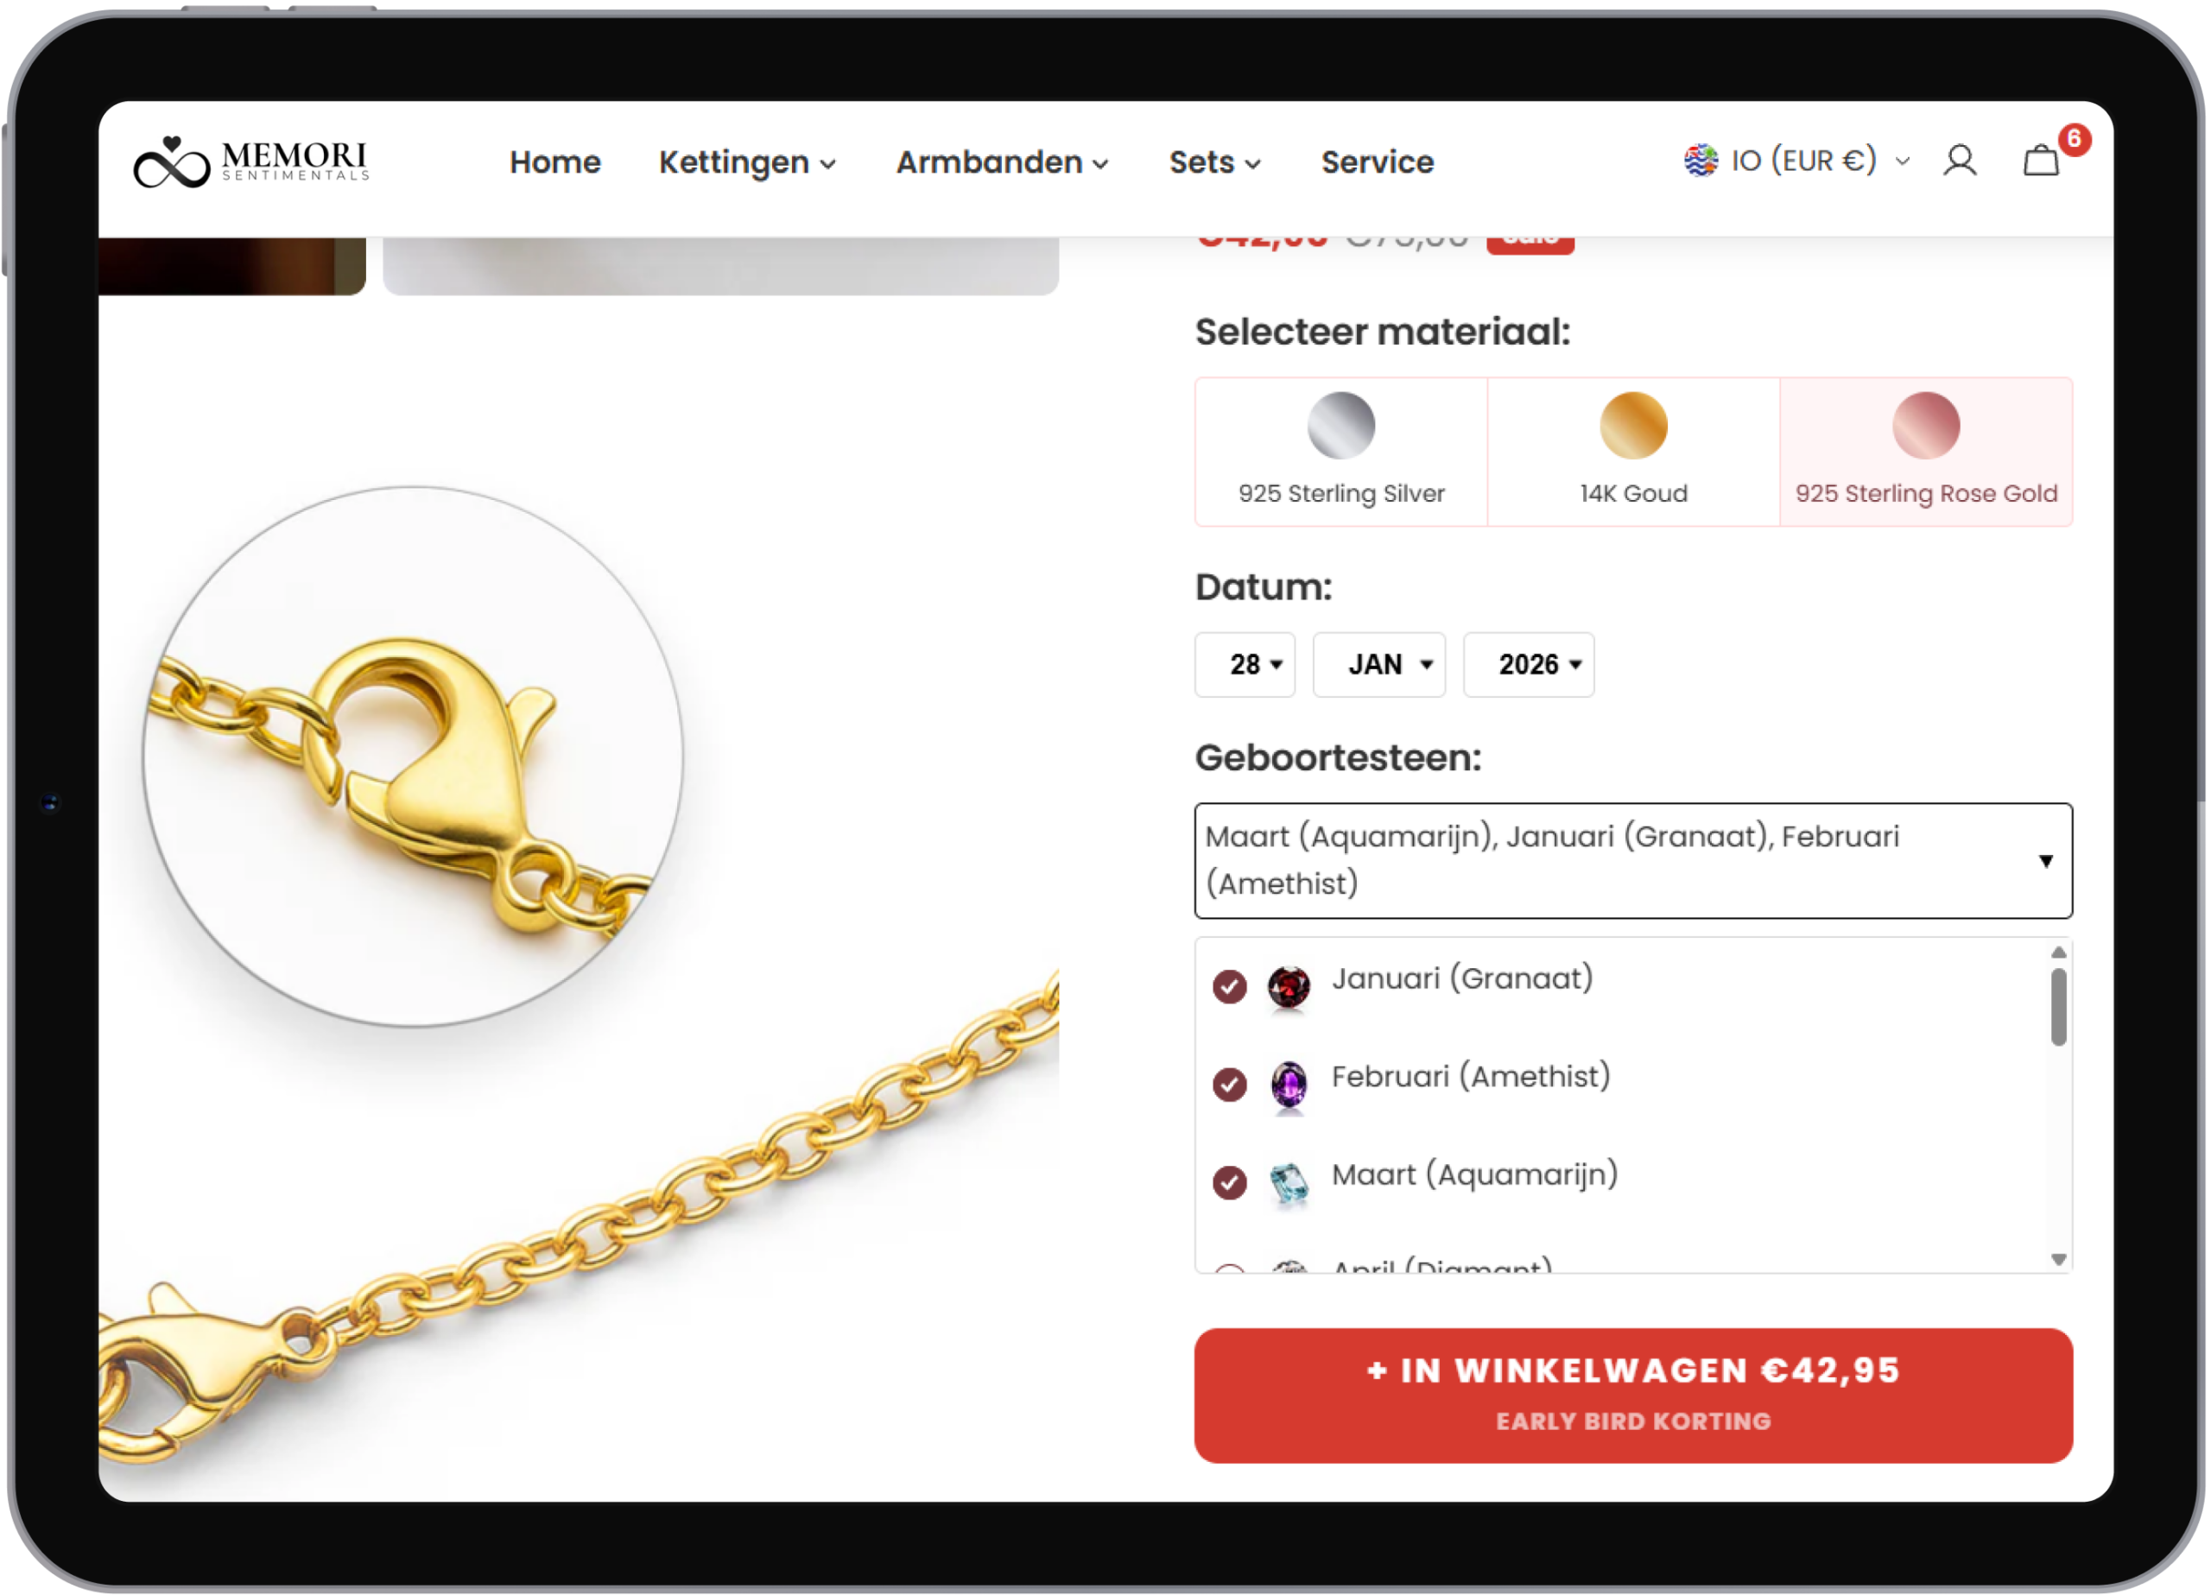Click the Januari garnet gemstone icon

[x=1289, y=987]
